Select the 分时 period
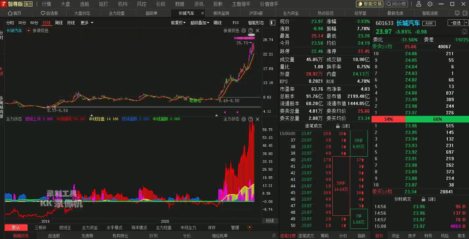Screen dimensions: 469x239 tap(10, 23)
